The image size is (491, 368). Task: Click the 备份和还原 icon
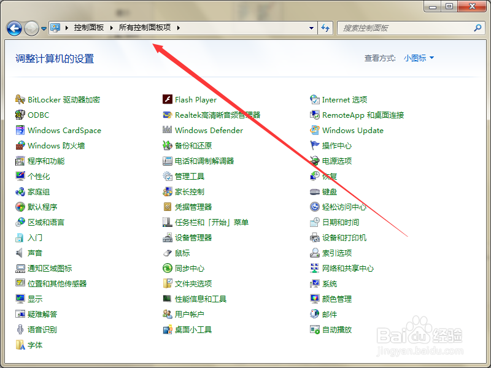[167, 145]
